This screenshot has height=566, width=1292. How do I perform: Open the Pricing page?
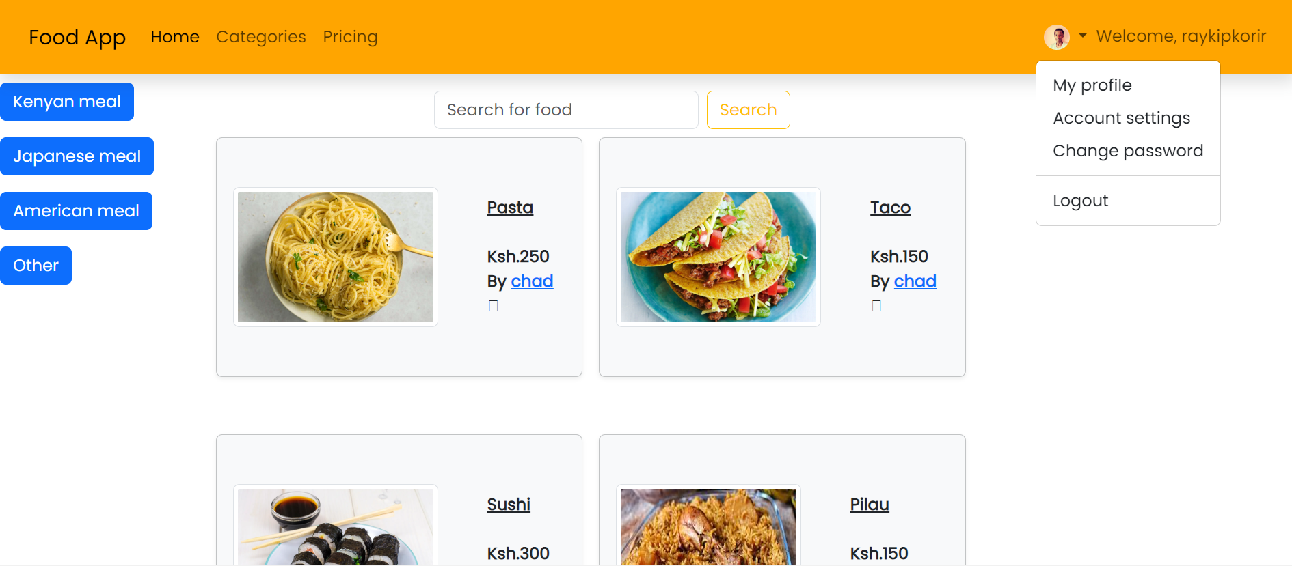350,37
